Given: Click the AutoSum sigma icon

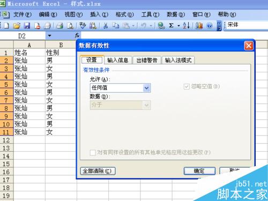Looking at the screenshot, I should (x=171, y=26).
